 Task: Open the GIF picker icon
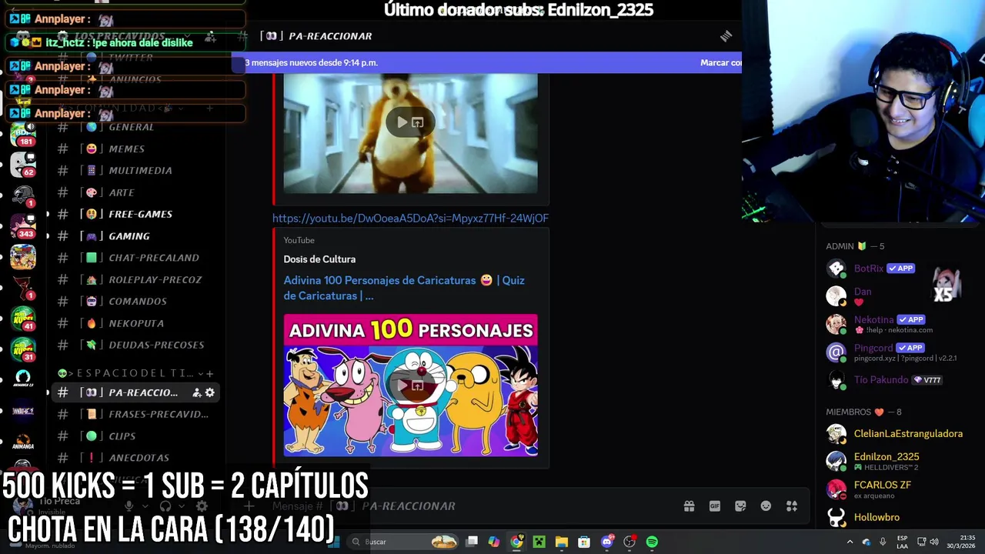click(715, 506)
